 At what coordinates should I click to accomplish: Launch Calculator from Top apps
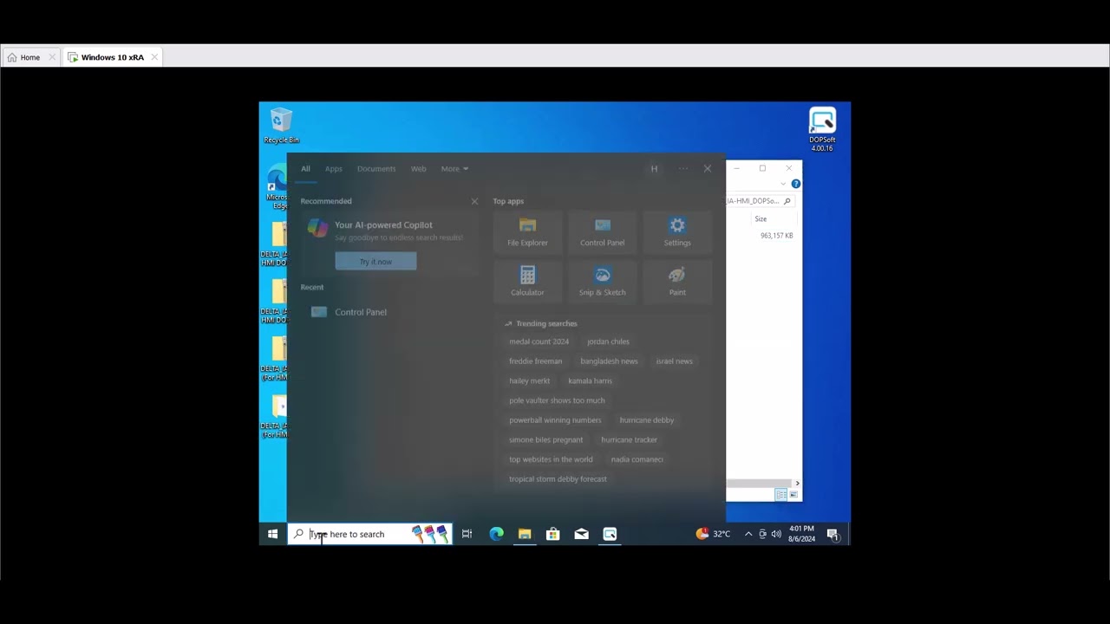tap(527, 282)
